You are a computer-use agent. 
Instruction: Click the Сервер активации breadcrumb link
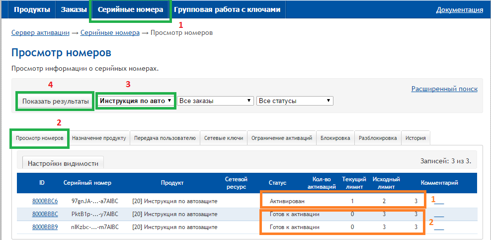pos(40,33)
